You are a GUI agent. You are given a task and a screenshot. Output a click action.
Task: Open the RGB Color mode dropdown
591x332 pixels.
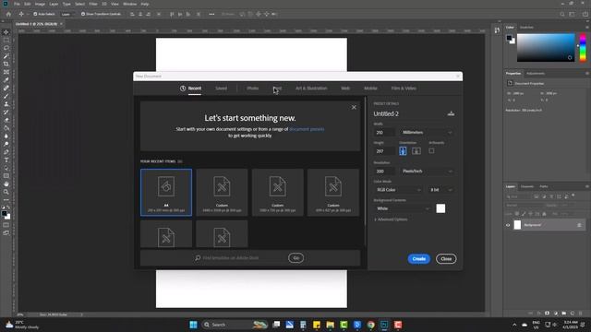coord(398,190)
